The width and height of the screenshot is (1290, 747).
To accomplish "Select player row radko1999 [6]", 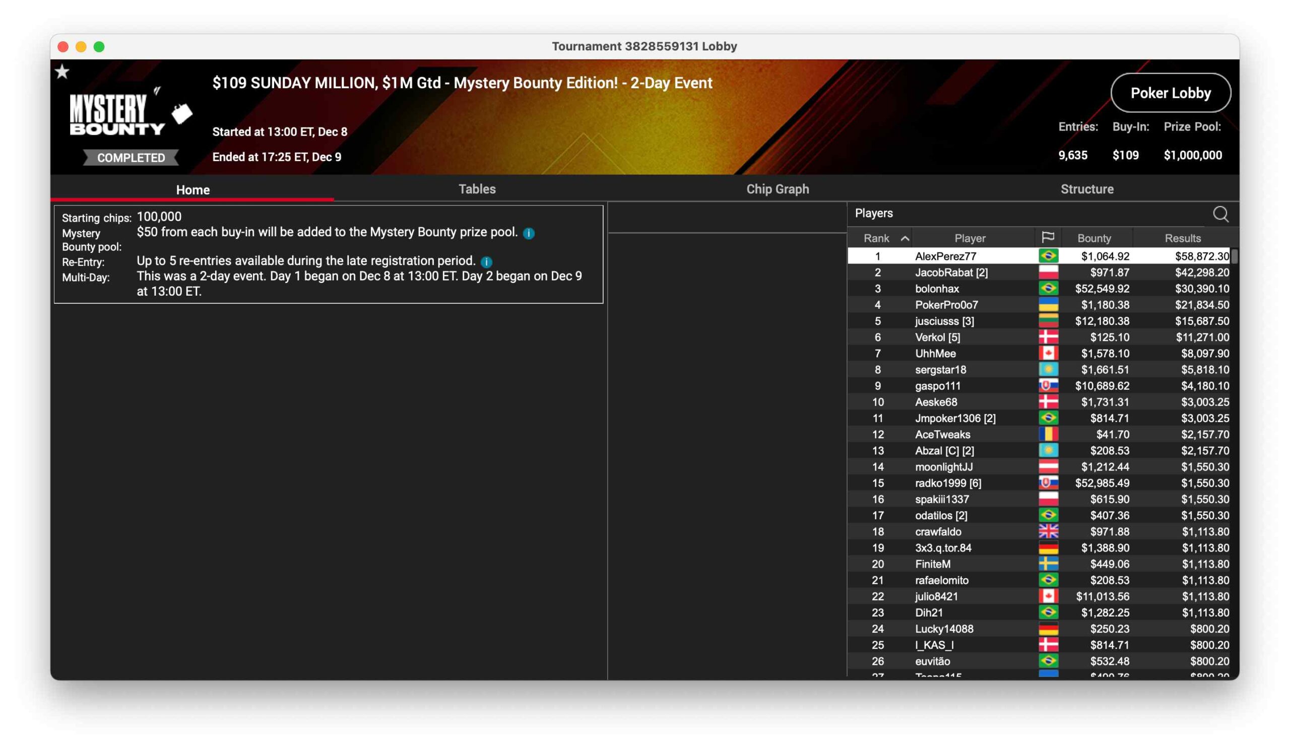I will pos(947,483).
